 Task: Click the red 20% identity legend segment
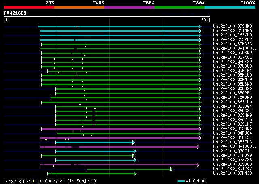point(29,7)
